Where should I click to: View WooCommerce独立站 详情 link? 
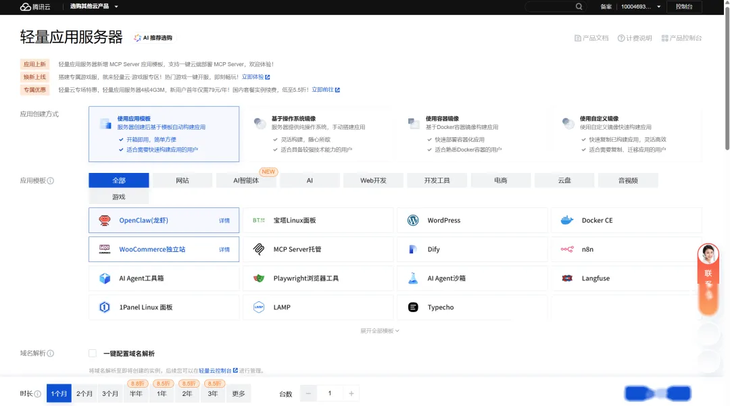tap(224, 249)
